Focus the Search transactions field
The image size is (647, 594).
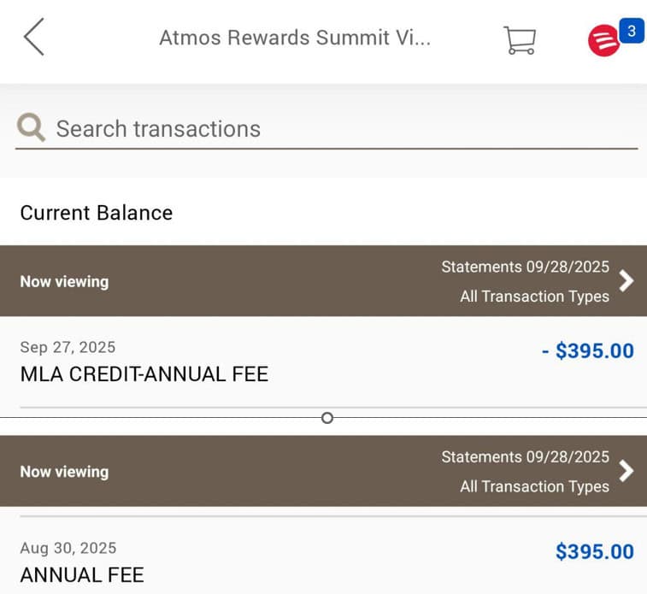click(x=342, y=129)
